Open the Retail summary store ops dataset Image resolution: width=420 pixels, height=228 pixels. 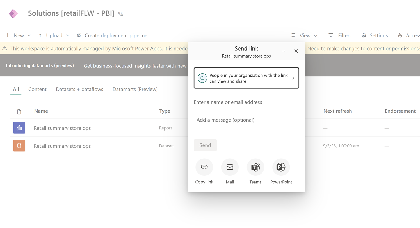(x=62, y=146)
